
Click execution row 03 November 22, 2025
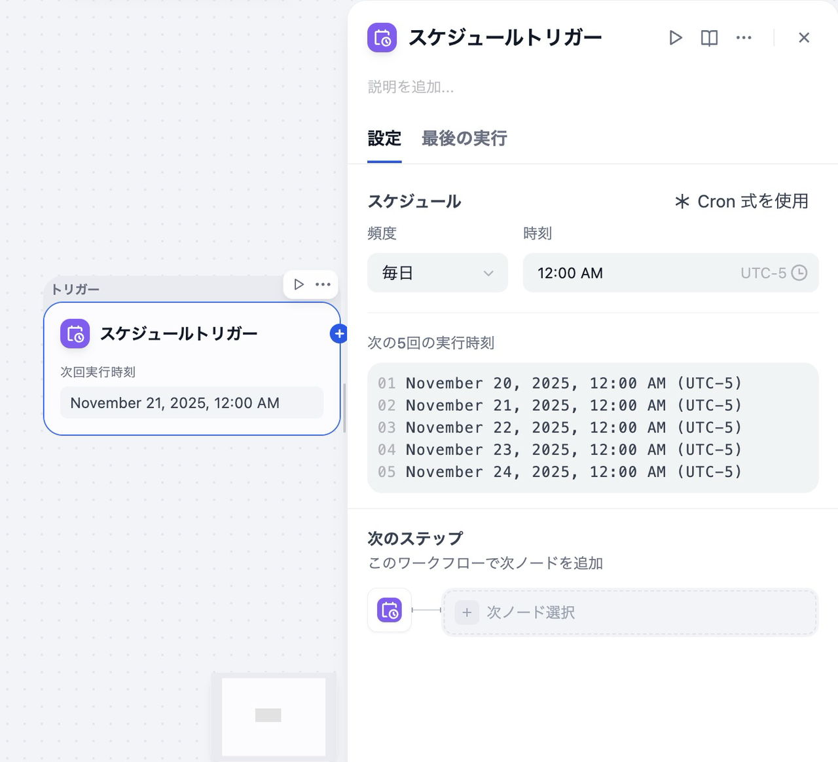(560, 427)
